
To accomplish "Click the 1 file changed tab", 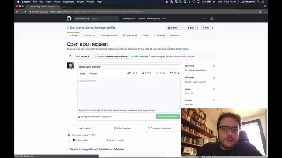I will [122, 128].
